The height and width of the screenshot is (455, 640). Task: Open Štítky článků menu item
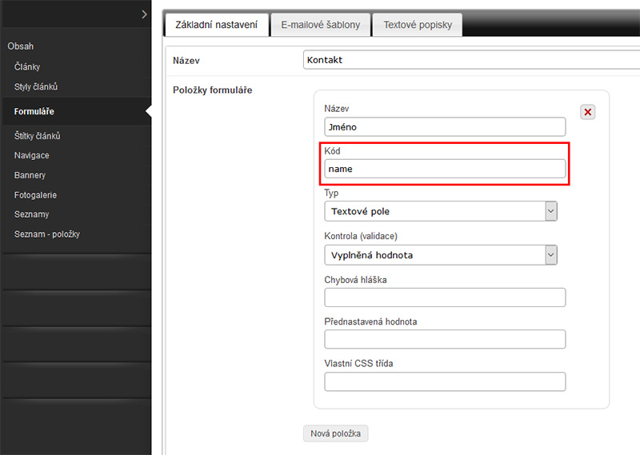(38, 136)
